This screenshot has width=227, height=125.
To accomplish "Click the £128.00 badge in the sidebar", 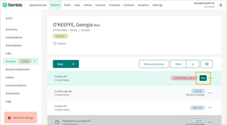I will (x=25, y=61).
